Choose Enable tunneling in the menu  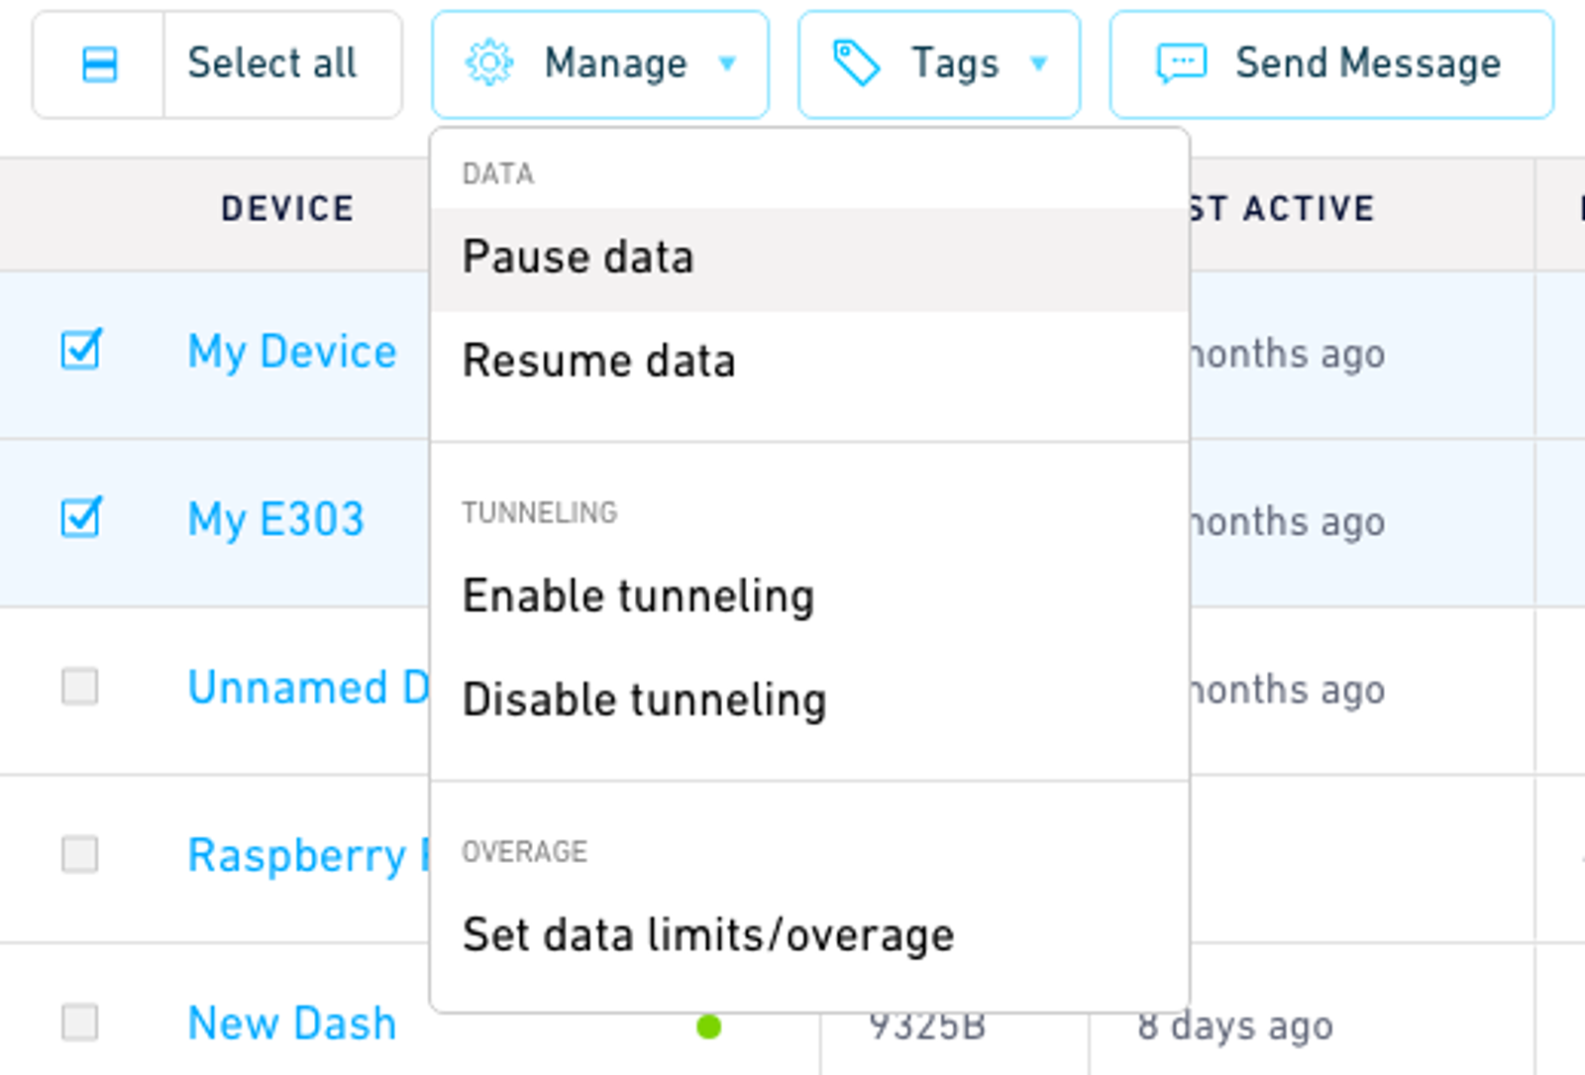click(639, 596)
